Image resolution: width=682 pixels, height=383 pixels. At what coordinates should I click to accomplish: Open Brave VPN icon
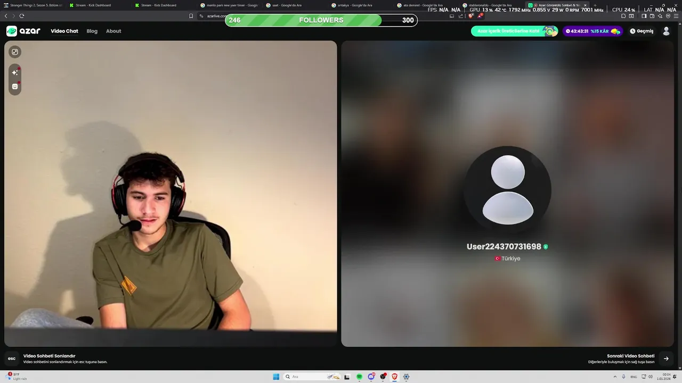click(x=668, y=16)
